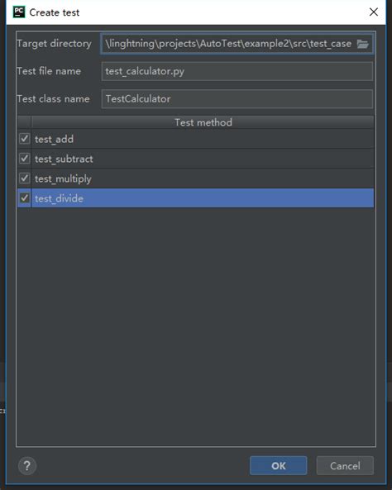Click the empty checkbox column header
The height and width of the screenshot is (490, 392).
pyautogui.click(x=24, y=122)
